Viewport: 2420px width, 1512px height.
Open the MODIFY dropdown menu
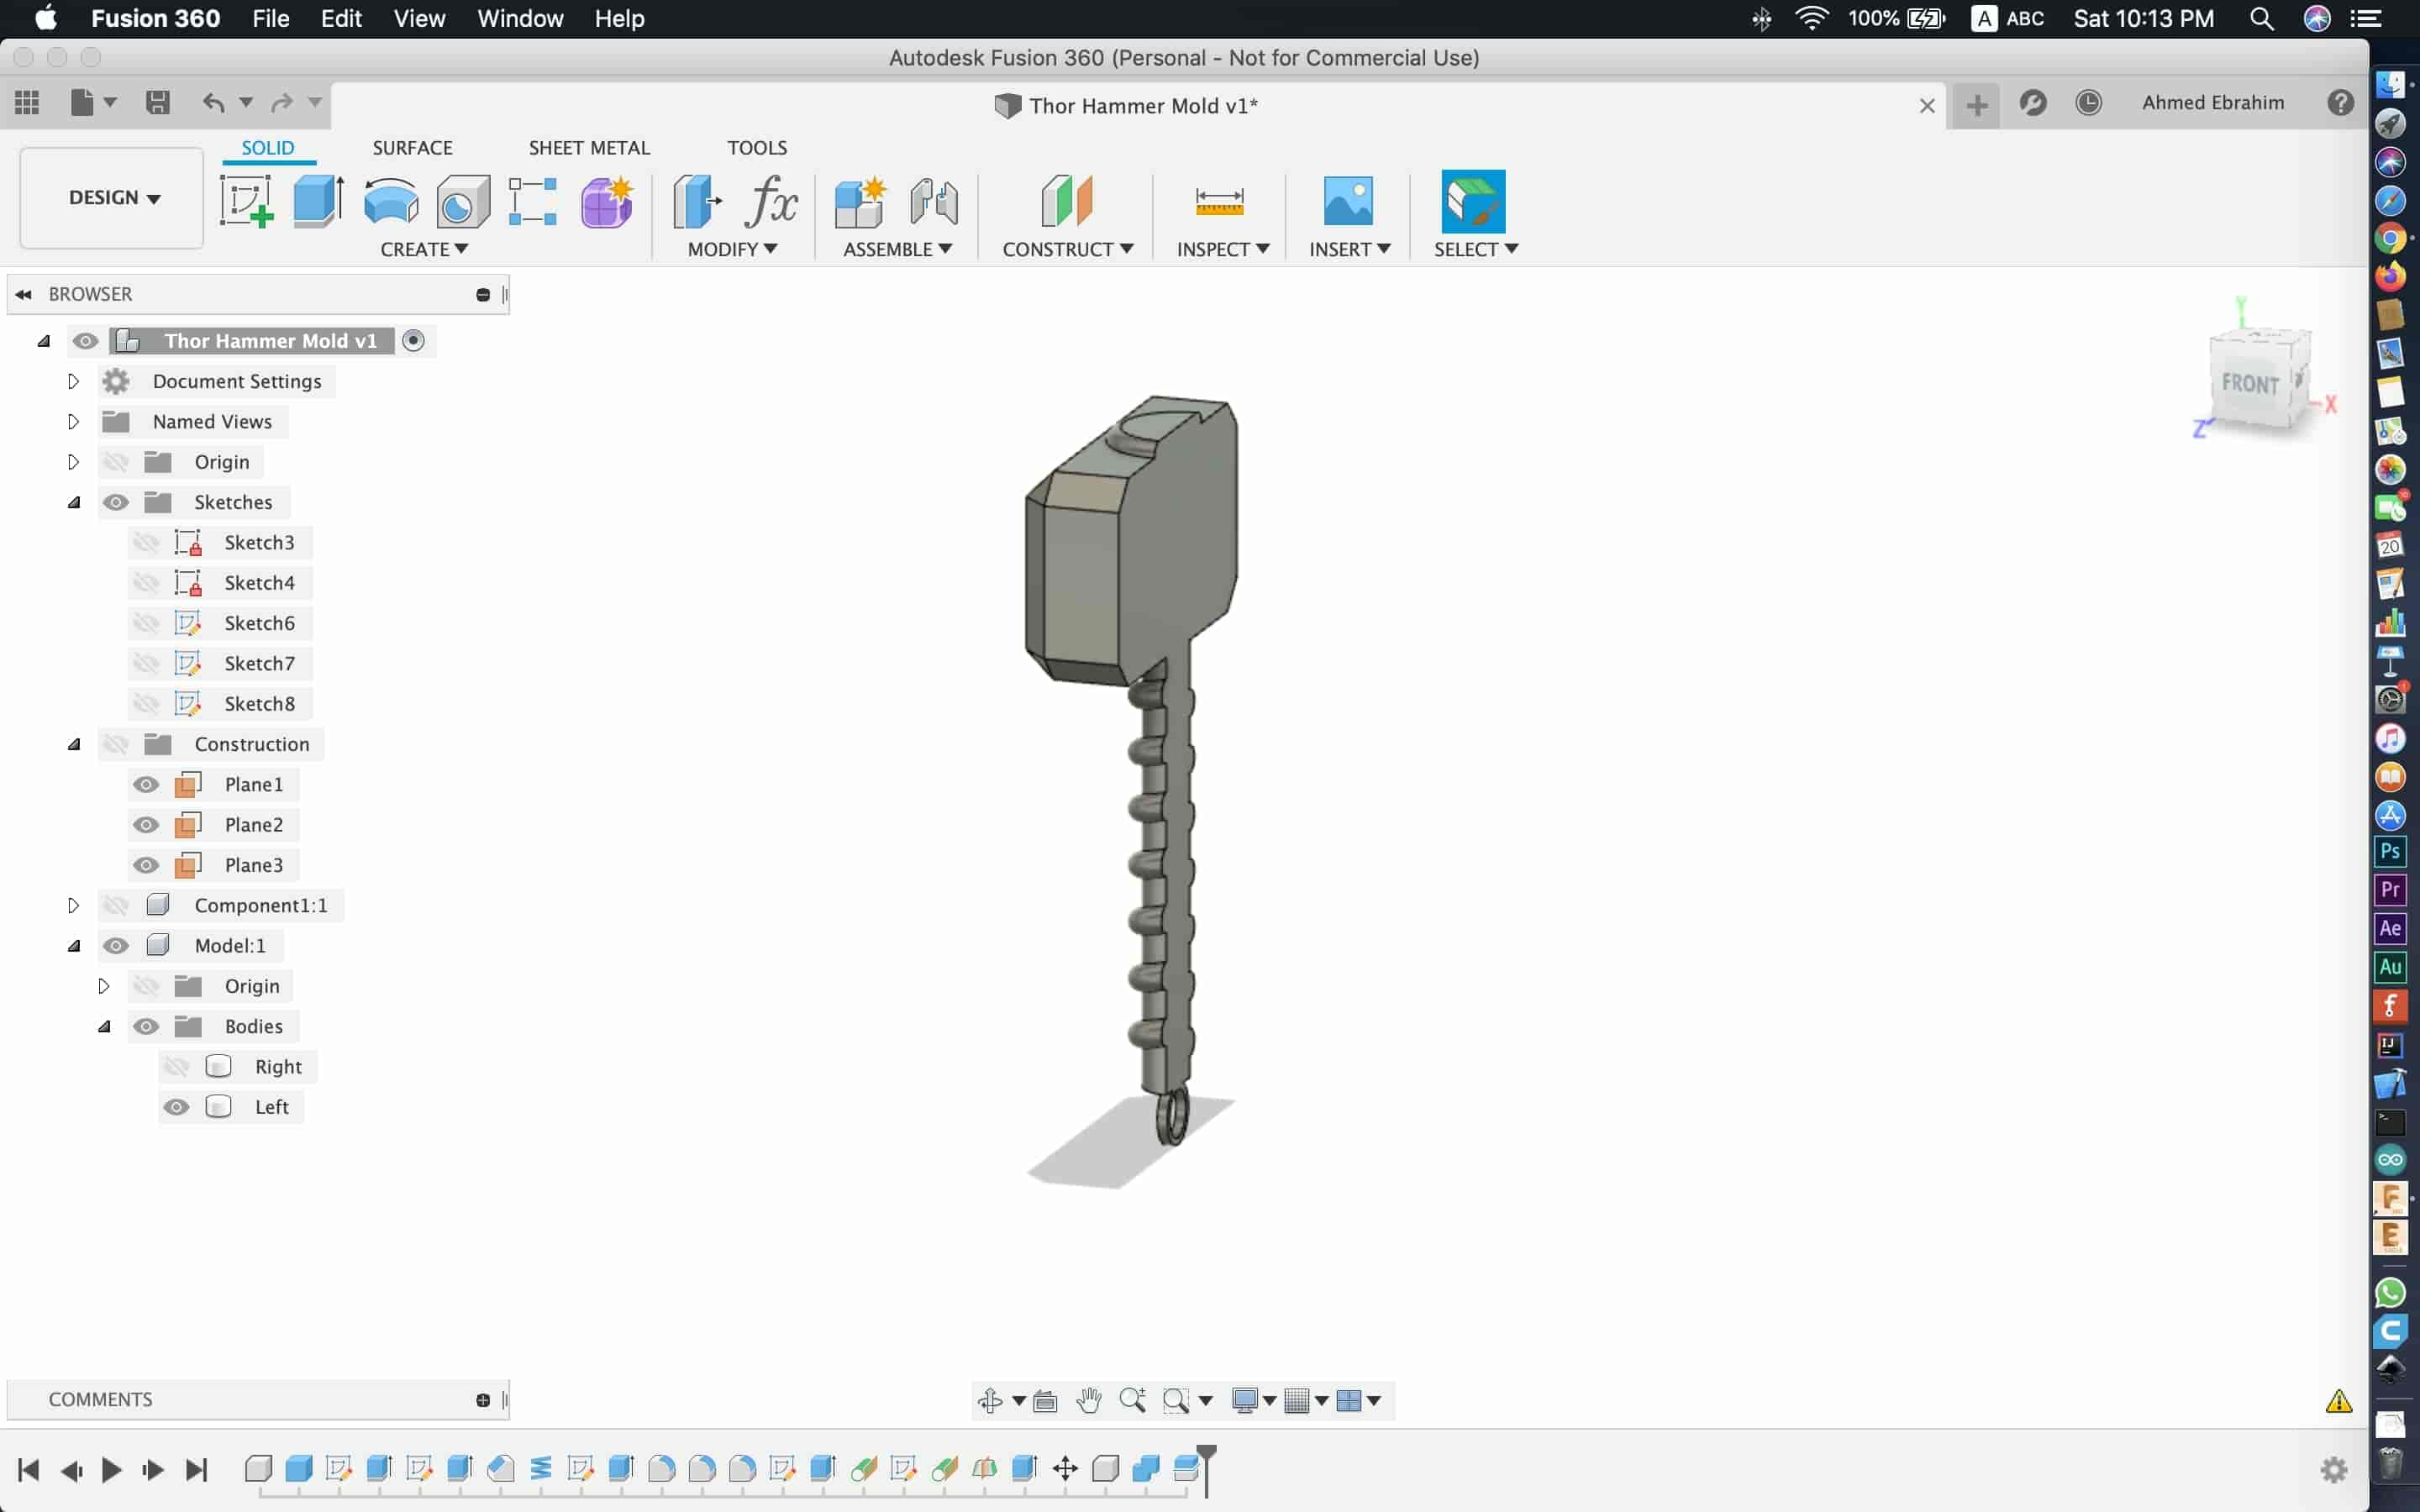point(732,249)
